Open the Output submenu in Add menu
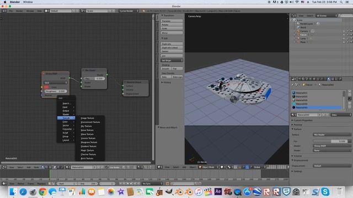Viewport: 353px width, 198px height. (66, 111)
